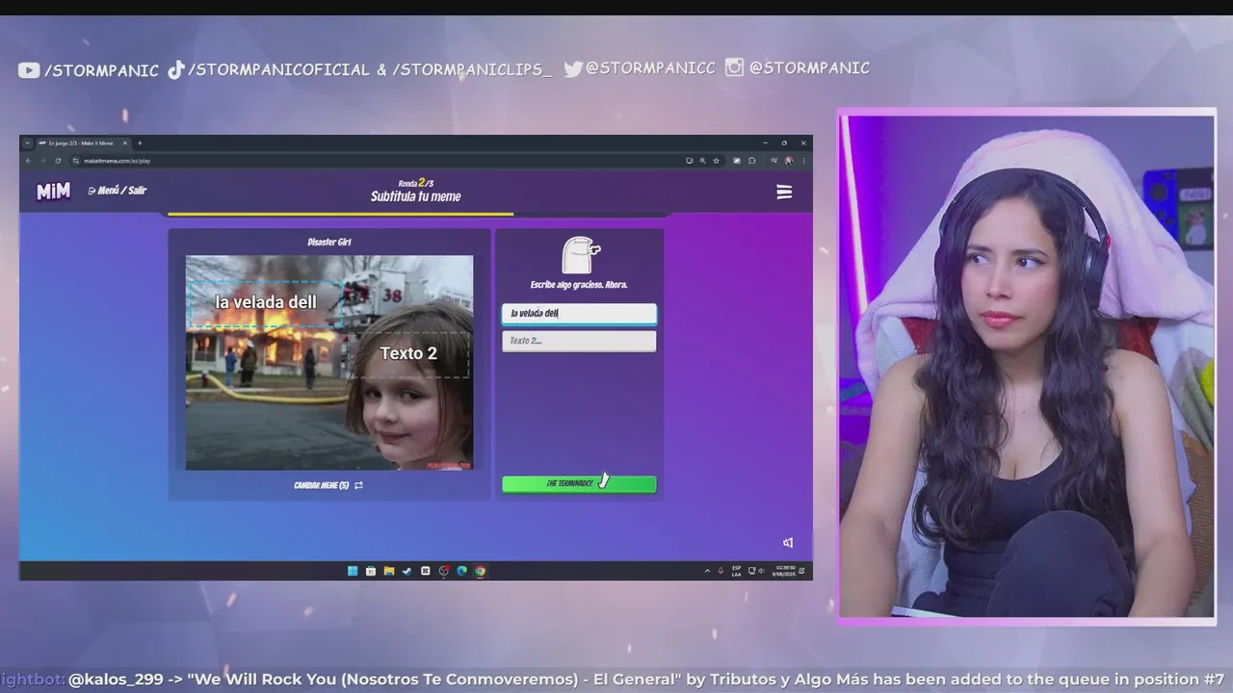
Task: Open a new browser tab with plus
Action: (140, 143)
